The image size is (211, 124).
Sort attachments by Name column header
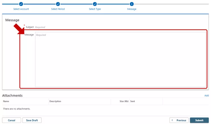click(6, 101)
